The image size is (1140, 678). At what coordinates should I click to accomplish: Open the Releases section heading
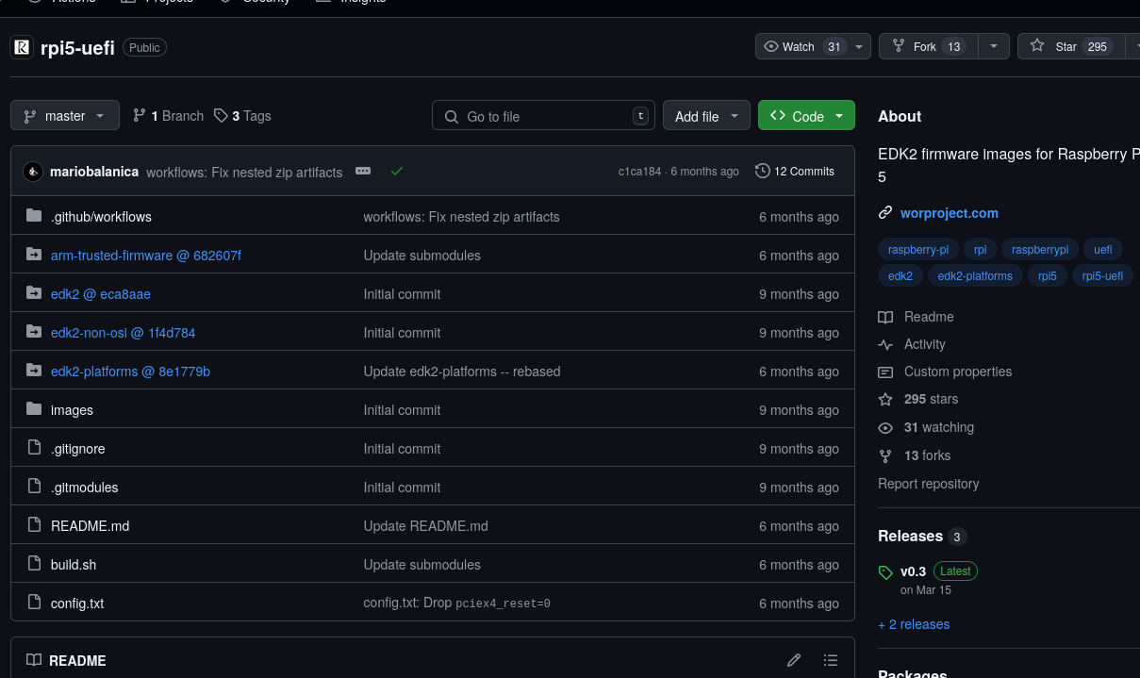[910, 536]
